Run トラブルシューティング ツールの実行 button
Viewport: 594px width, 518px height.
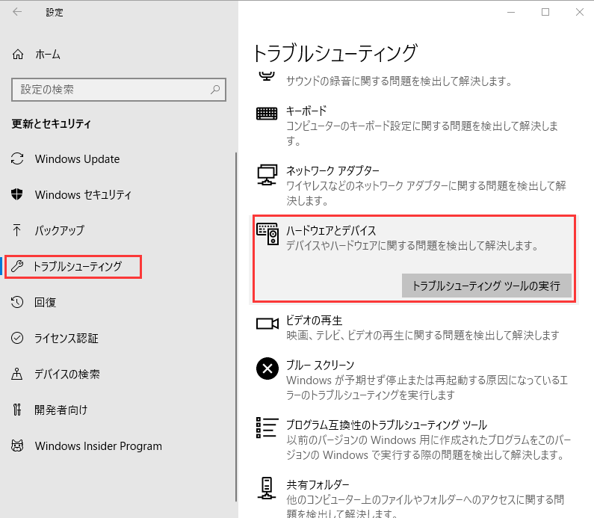[486, 286]
